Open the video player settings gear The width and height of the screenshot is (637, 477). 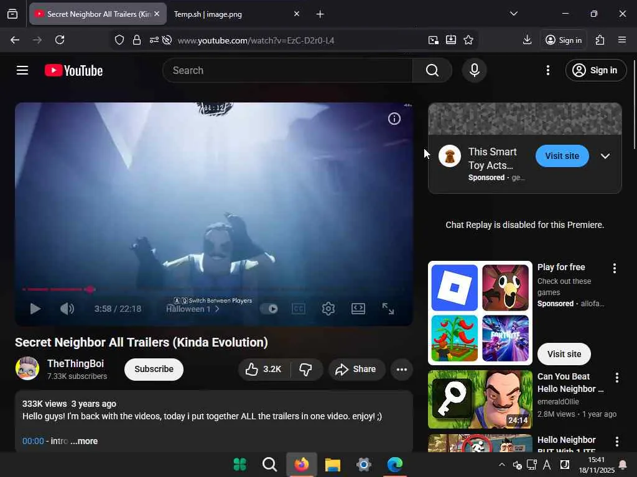click(328, 309)
